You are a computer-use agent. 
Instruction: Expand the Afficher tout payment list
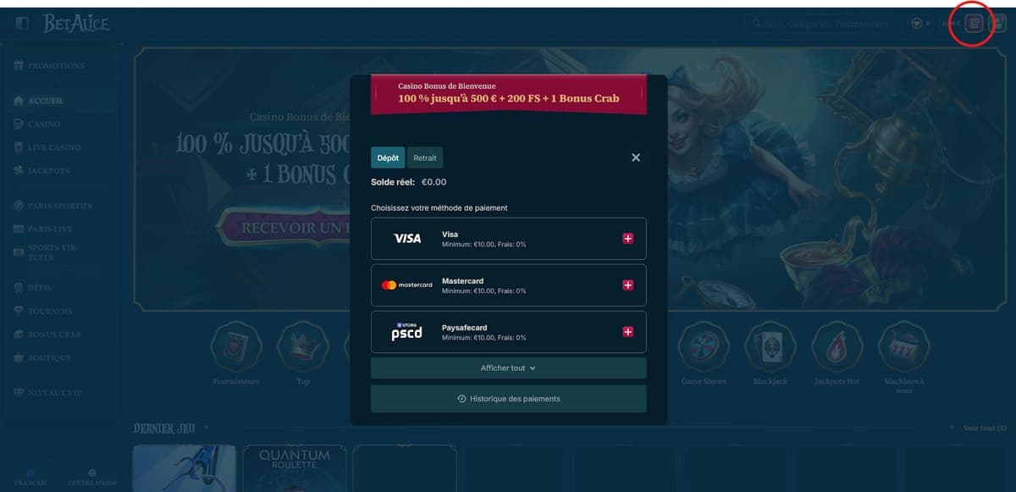click(x=508, y=368)
